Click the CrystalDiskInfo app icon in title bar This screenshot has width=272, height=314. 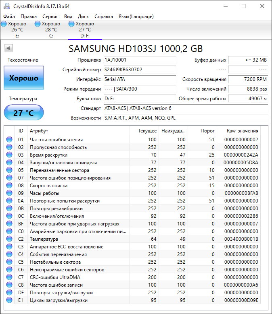coord(6,6)
